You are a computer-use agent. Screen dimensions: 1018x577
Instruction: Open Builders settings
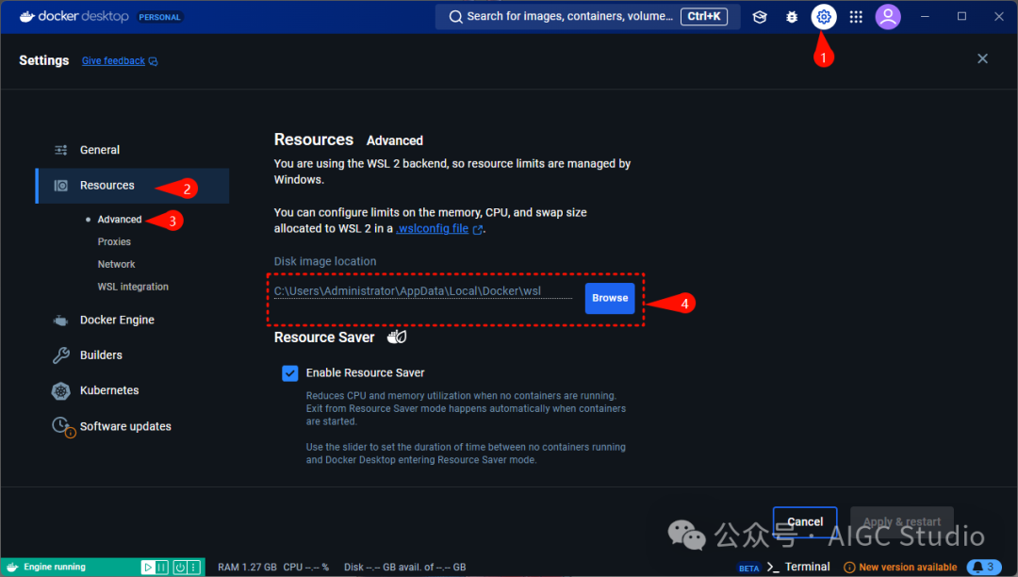coord(101,355)
